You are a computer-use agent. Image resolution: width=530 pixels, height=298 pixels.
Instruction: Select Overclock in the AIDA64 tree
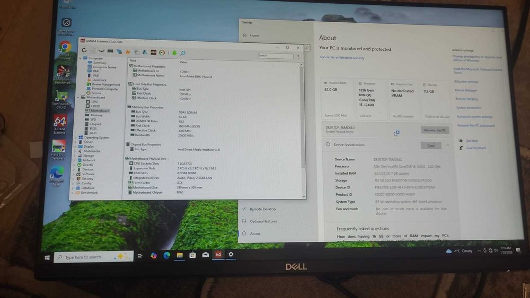[99, 80]
